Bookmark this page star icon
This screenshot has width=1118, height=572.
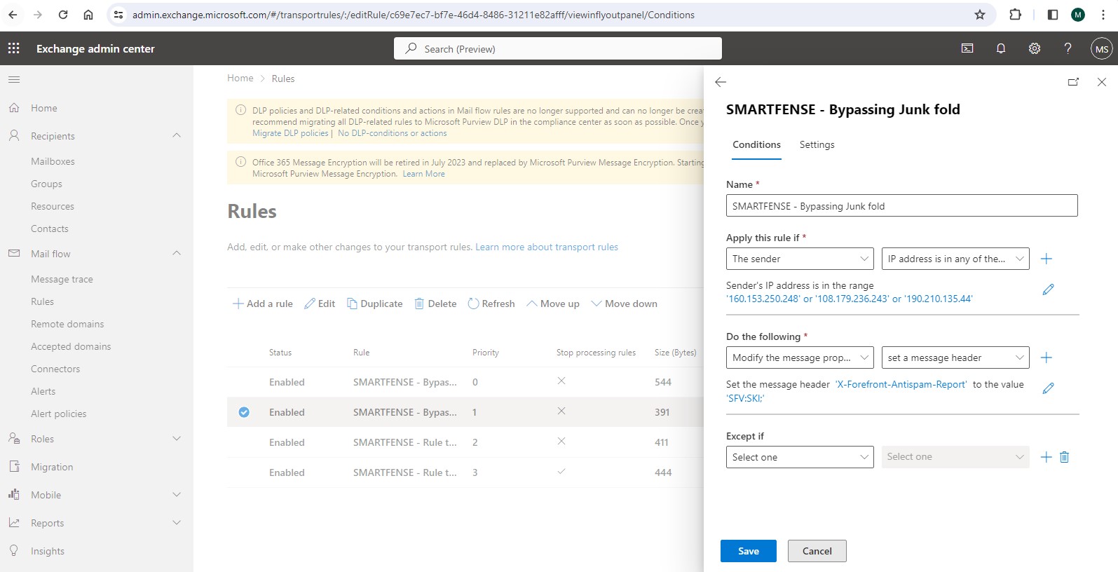pos(980,15)
